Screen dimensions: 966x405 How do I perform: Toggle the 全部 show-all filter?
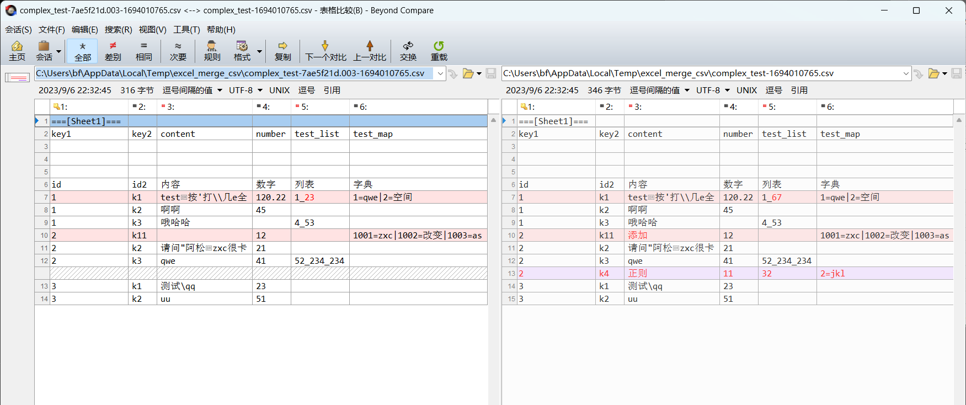pos(83,51)
